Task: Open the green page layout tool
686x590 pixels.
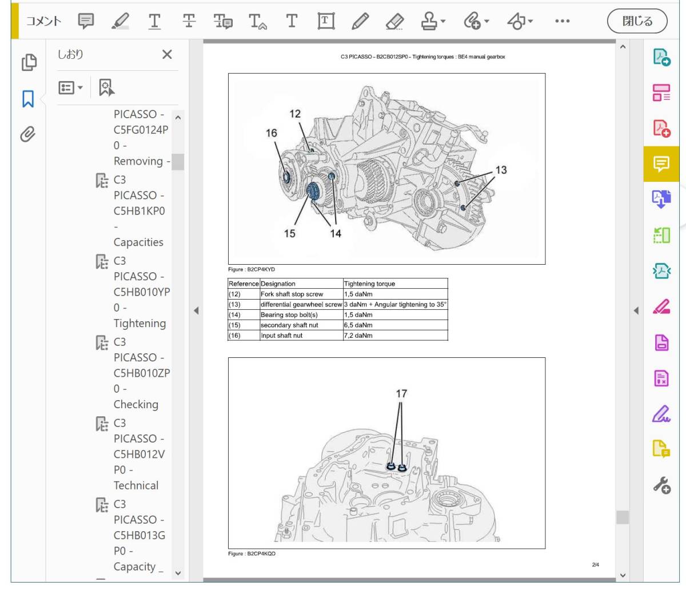Action: [x=661, y=235]
